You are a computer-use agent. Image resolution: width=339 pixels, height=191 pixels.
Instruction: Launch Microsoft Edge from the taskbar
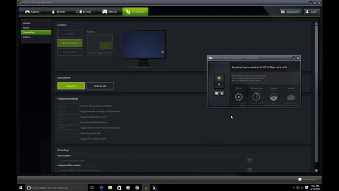pyautogui.click(x=101, y=188)
